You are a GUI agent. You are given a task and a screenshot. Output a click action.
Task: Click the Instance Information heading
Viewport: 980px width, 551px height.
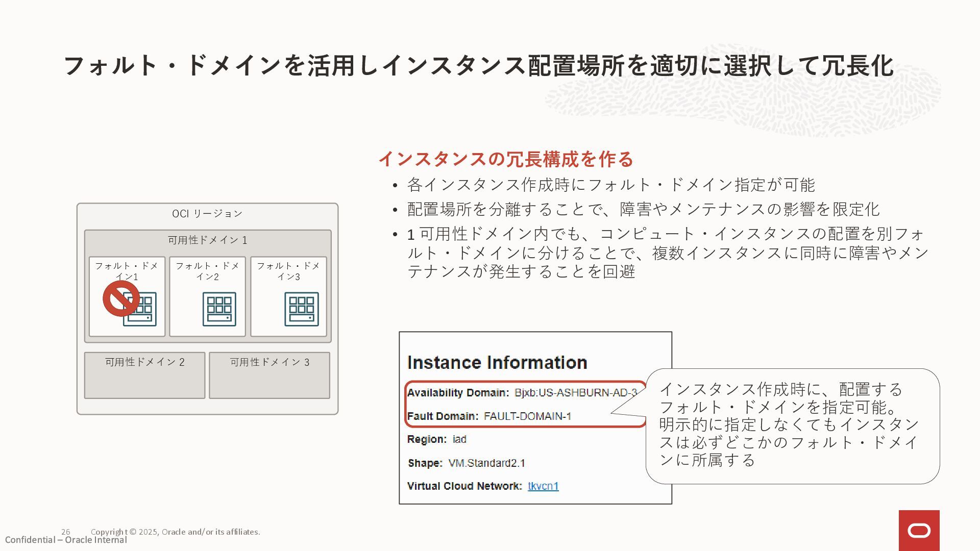497,363
